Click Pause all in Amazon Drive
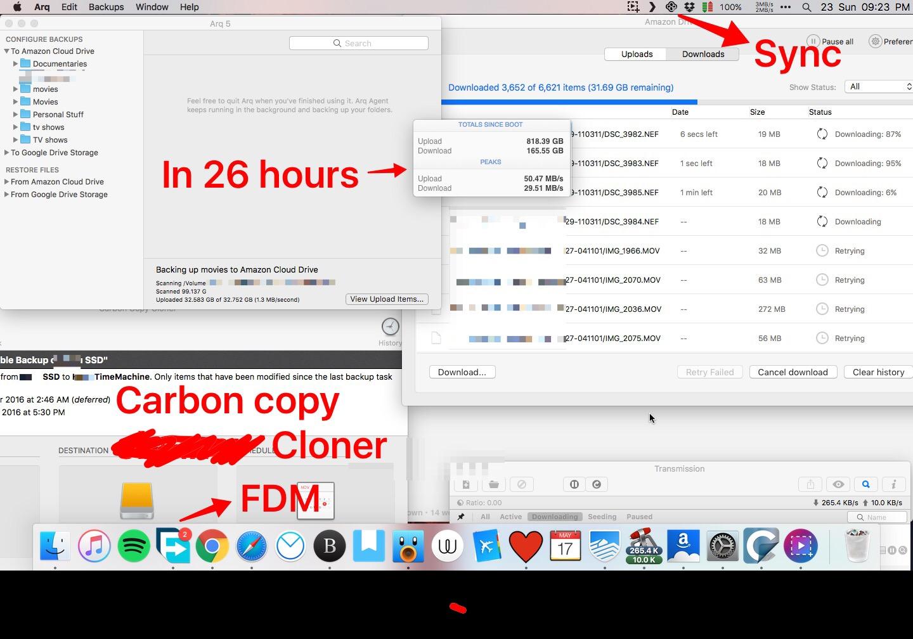Viewport: 913px width, 639px height. coord(830,41)
